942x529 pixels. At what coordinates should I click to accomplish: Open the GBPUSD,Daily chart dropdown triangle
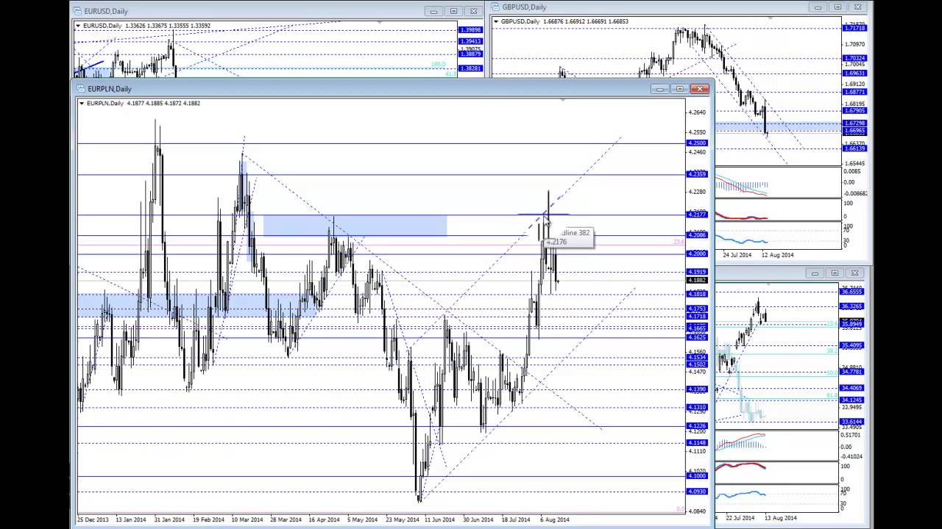(x=496, y=21)
